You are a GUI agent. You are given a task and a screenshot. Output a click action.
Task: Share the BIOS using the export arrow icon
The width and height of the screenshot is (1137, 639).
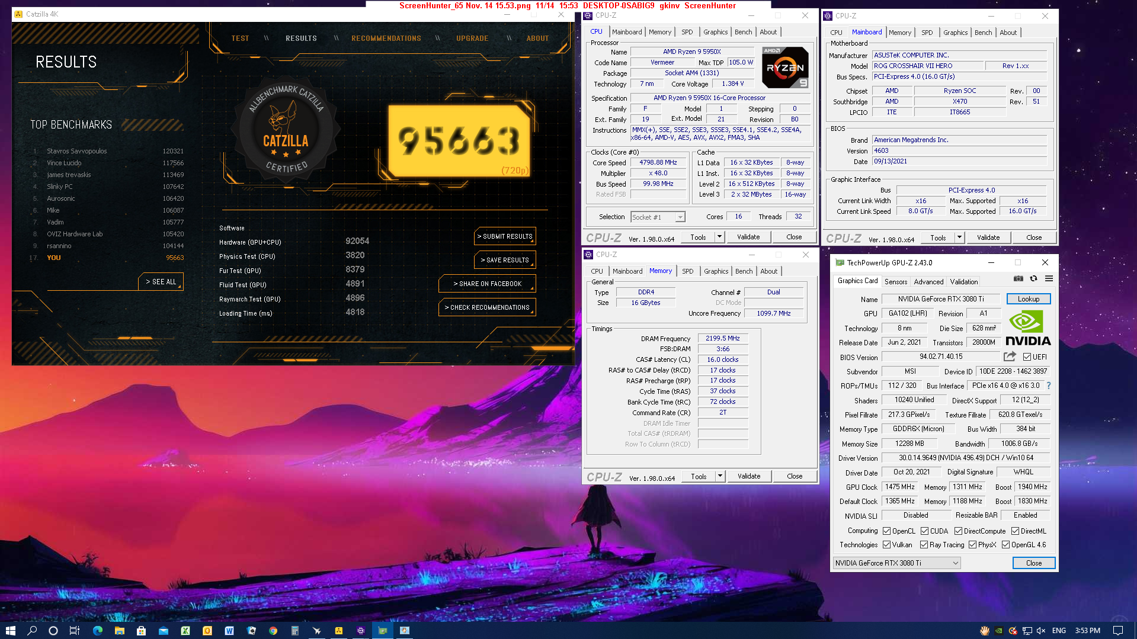click(1010, 357)
